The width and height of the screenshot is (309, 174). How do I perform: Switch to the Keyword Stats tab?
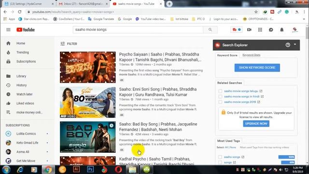251,55
